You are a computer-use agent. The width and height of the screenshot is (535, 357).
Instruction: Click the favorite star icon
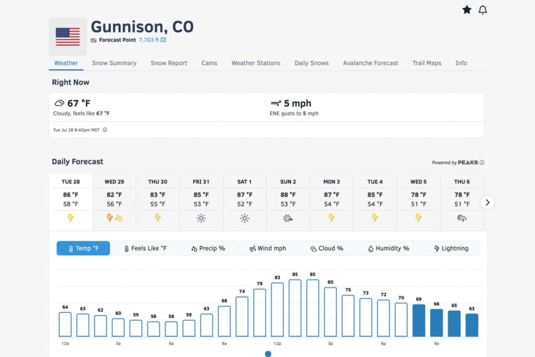467,9
